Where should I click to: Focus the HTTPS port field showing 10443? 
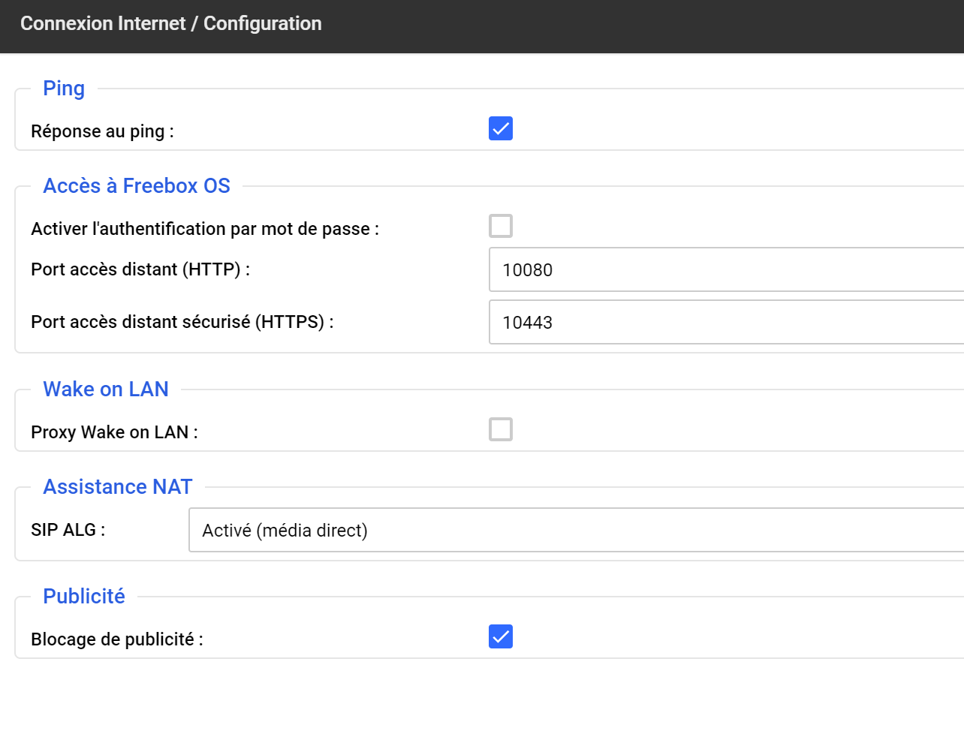725,322
